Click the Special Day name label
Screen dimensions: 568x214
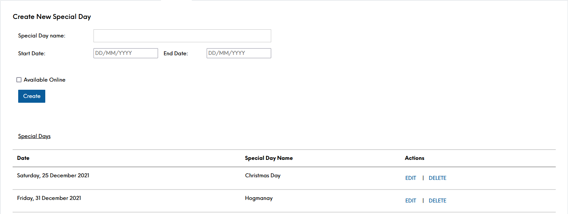pos(42,36)
